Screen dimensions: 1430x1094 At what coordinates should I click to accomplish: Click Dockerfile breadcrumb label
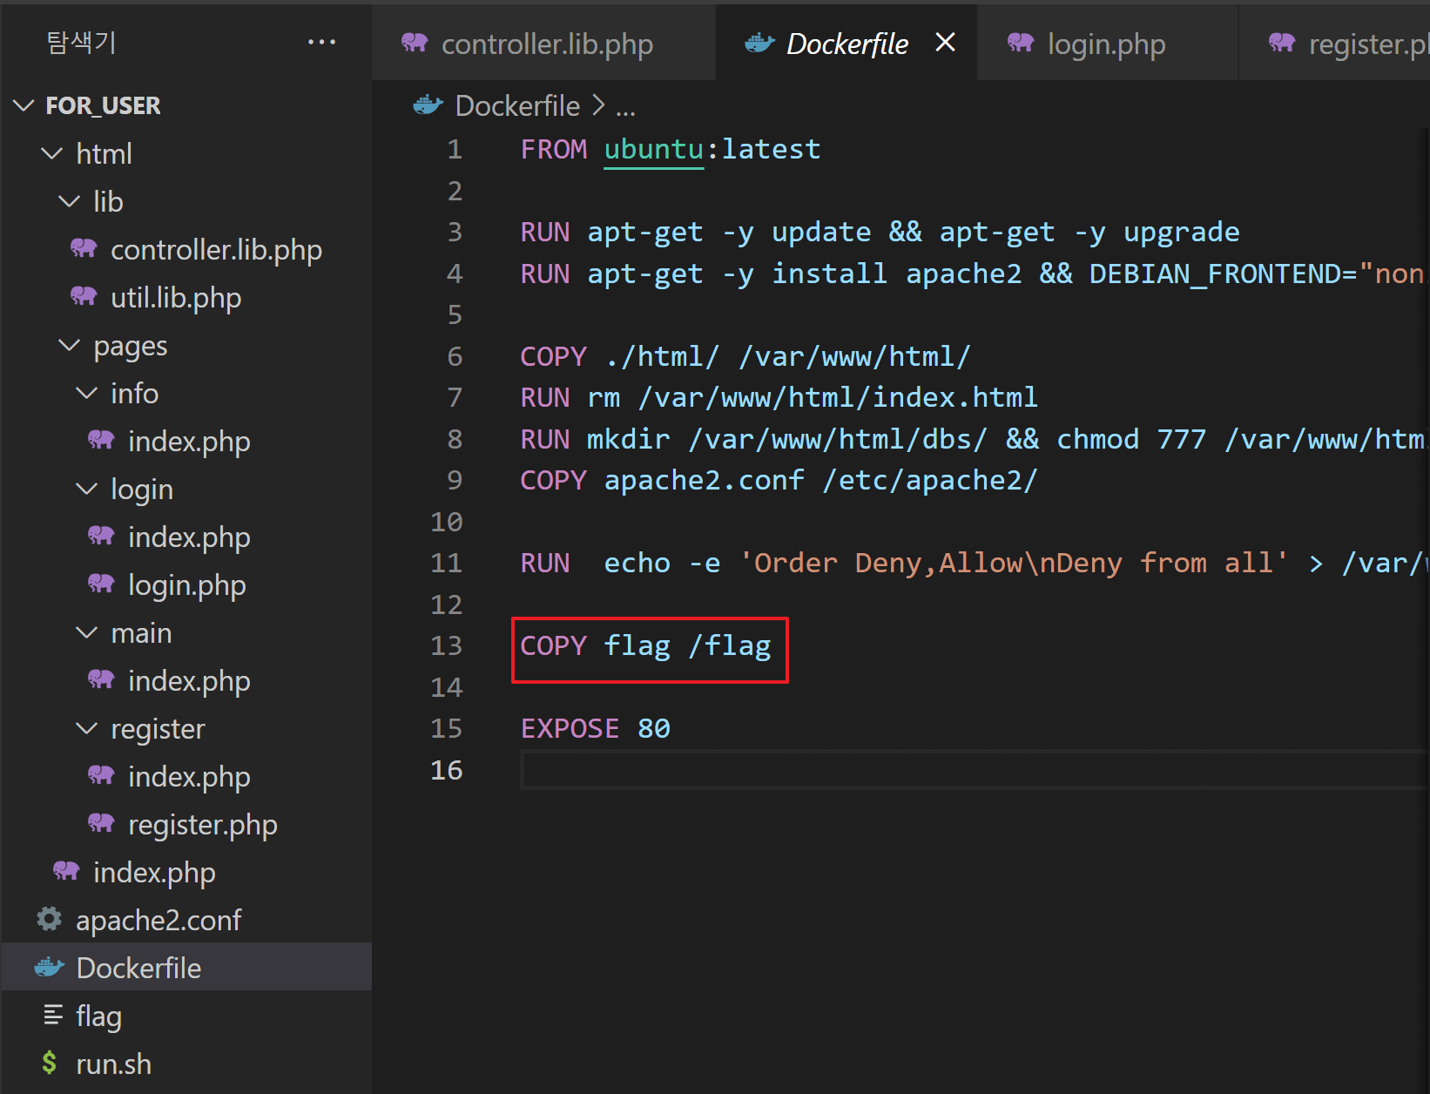tap(517, 106)
